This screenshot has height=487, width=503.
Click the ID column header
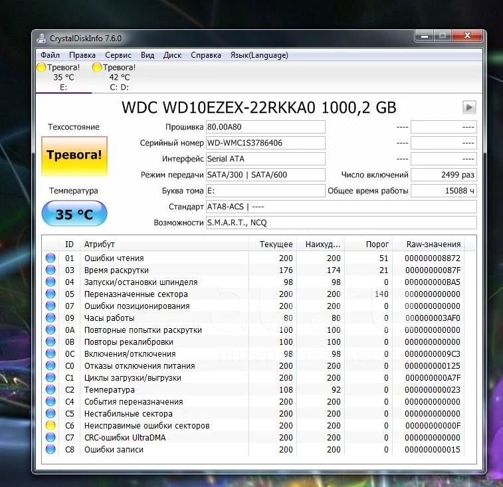coord(69,244)
